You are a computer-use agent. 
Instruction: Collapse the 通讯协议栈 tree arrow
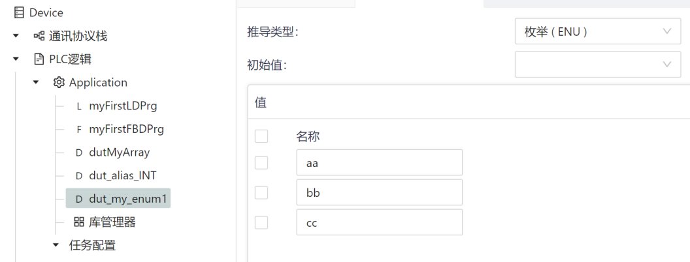[16, 36]
